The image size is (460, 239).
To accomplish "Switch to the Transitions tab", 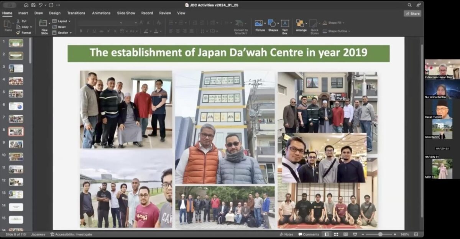I will tap(76, 13).
